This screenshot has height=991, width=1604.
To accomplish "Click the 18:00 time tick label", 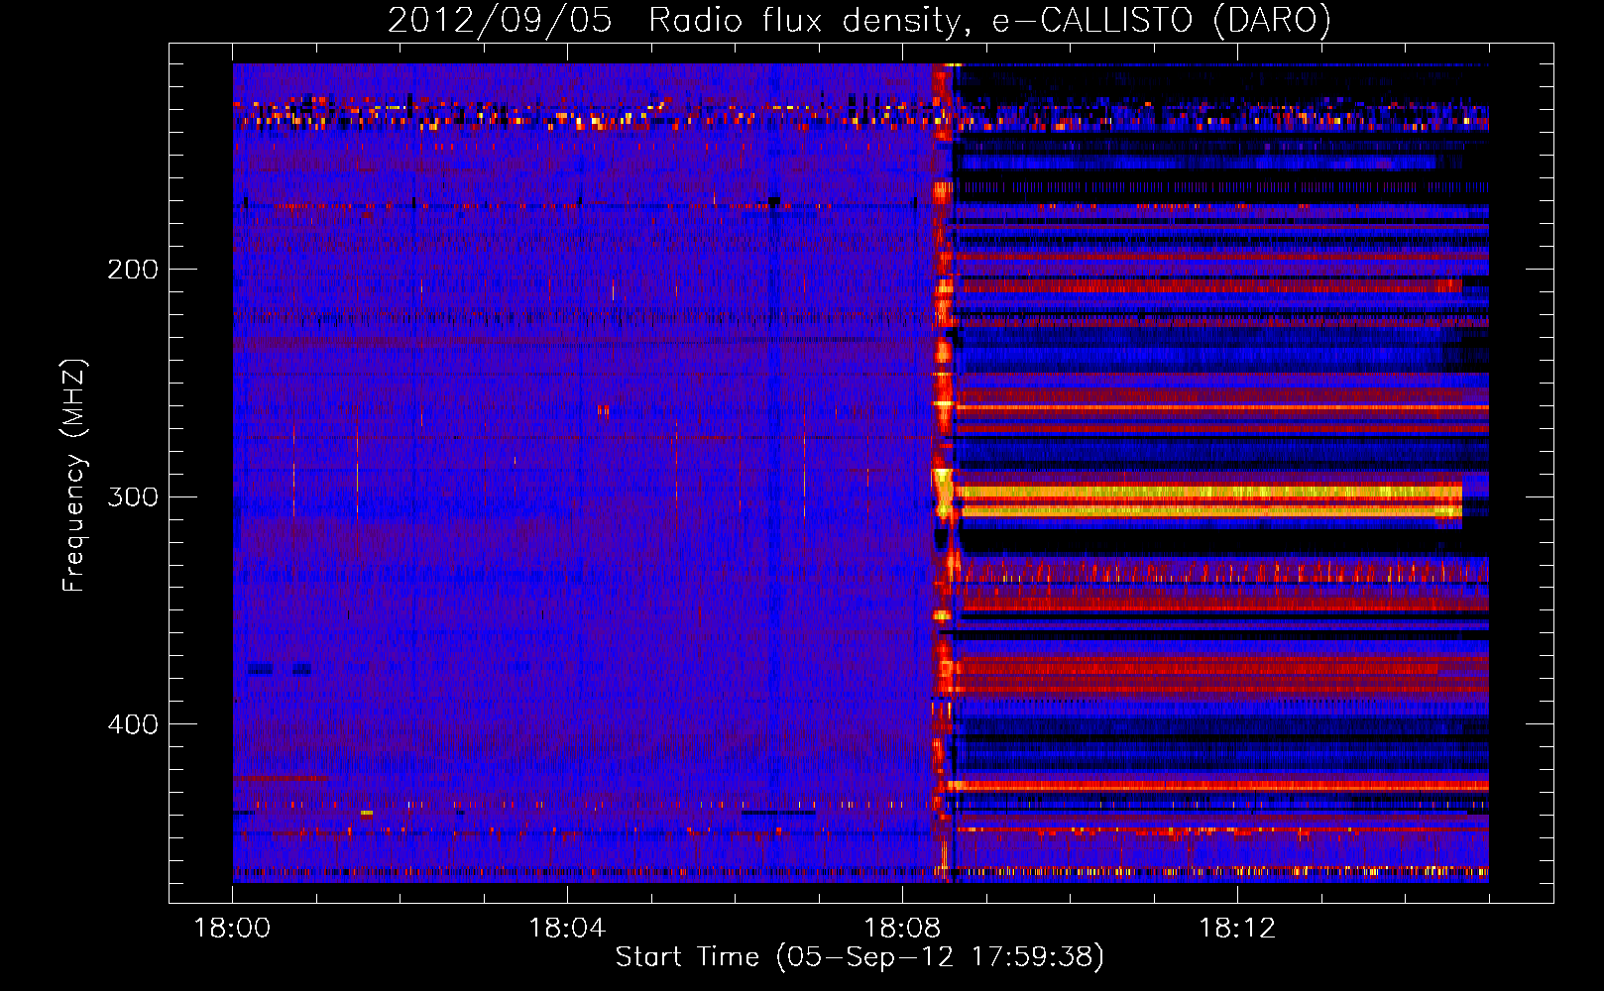I will click(232, 929).
